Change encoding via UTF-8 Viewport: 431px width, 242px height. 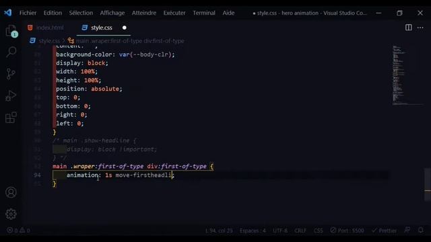coord(280,231)
